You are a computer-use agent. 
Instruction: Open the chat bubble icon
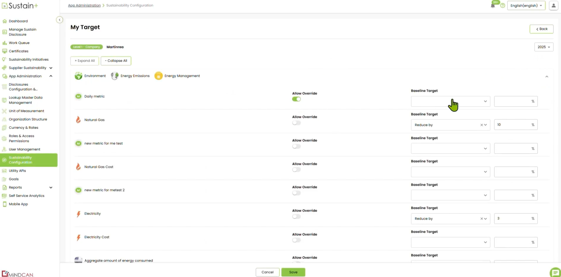[555, 272]
